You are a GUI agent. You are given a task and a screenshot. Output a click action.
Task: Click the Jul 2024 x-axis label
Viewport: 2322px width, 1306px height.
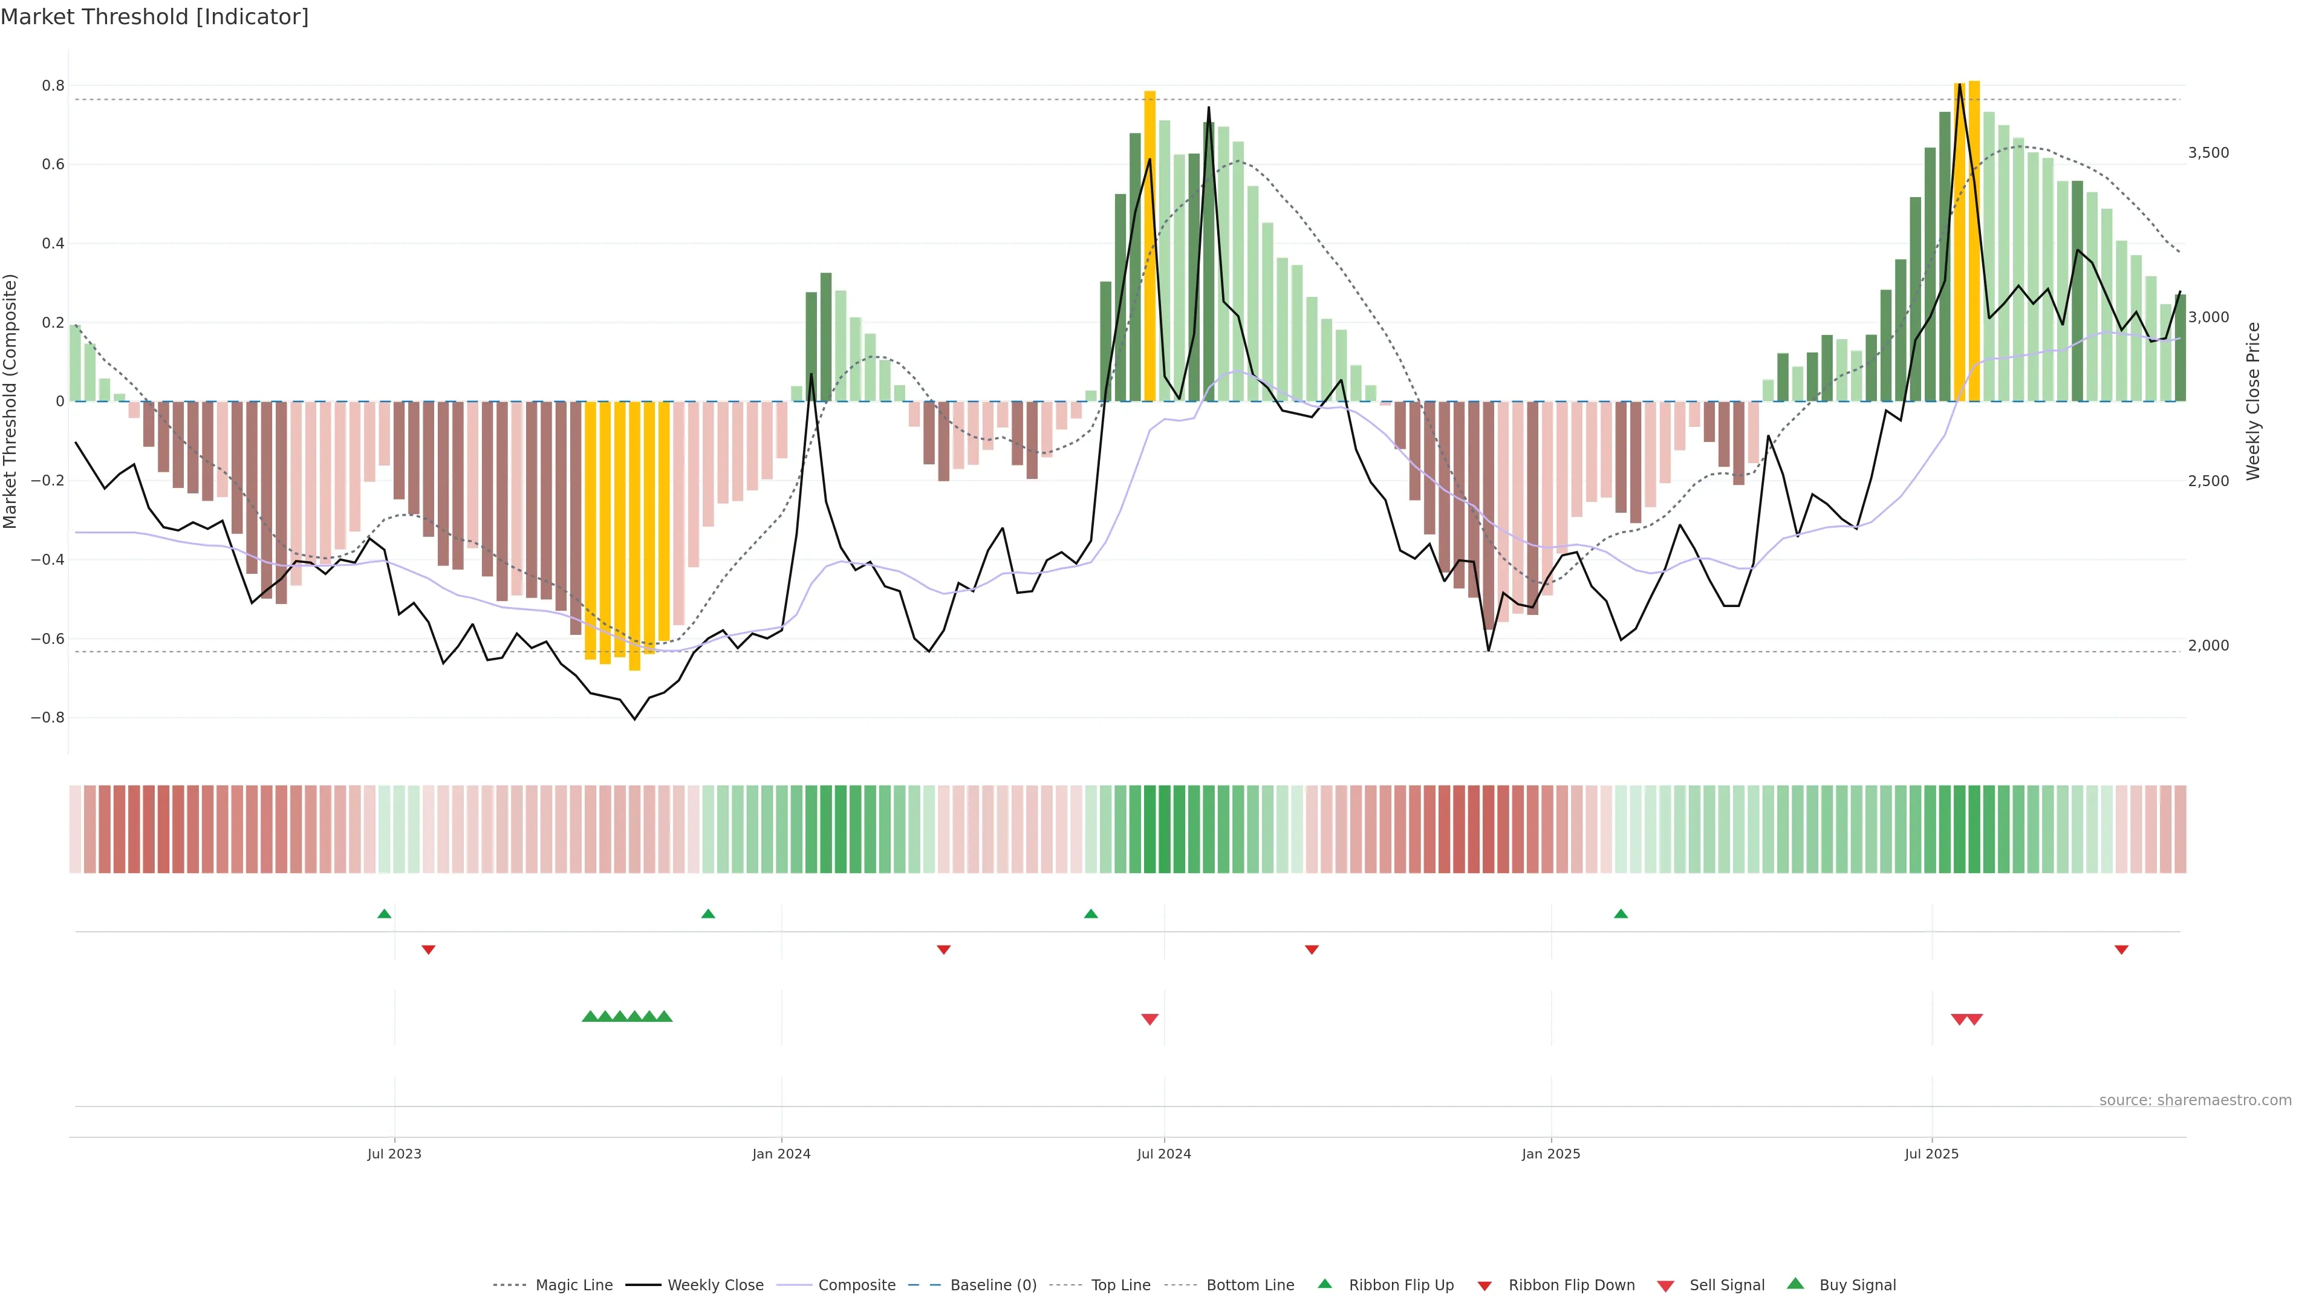click(x=1163, y=1154)
